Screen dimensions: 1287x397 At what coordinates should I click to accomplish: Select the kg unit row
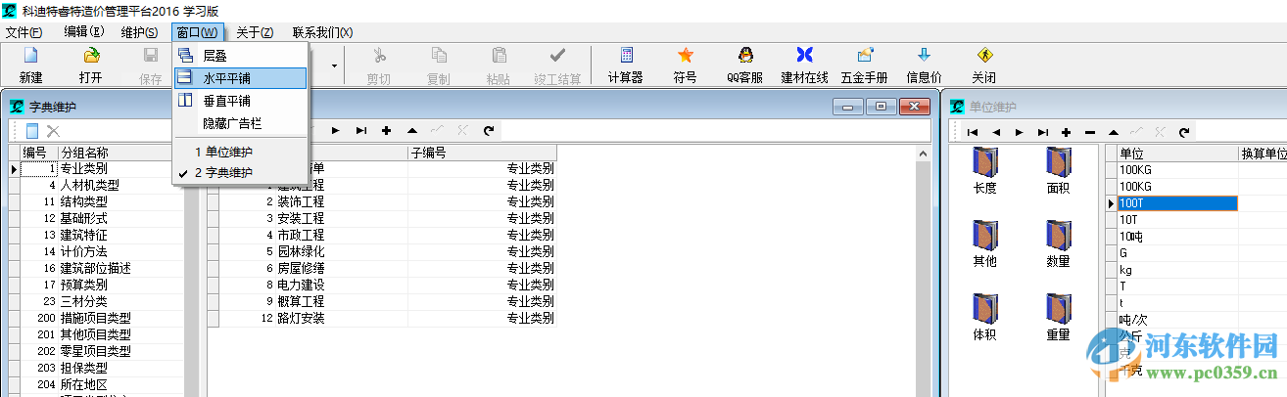pyautogui.click(x=1177, y=270)
